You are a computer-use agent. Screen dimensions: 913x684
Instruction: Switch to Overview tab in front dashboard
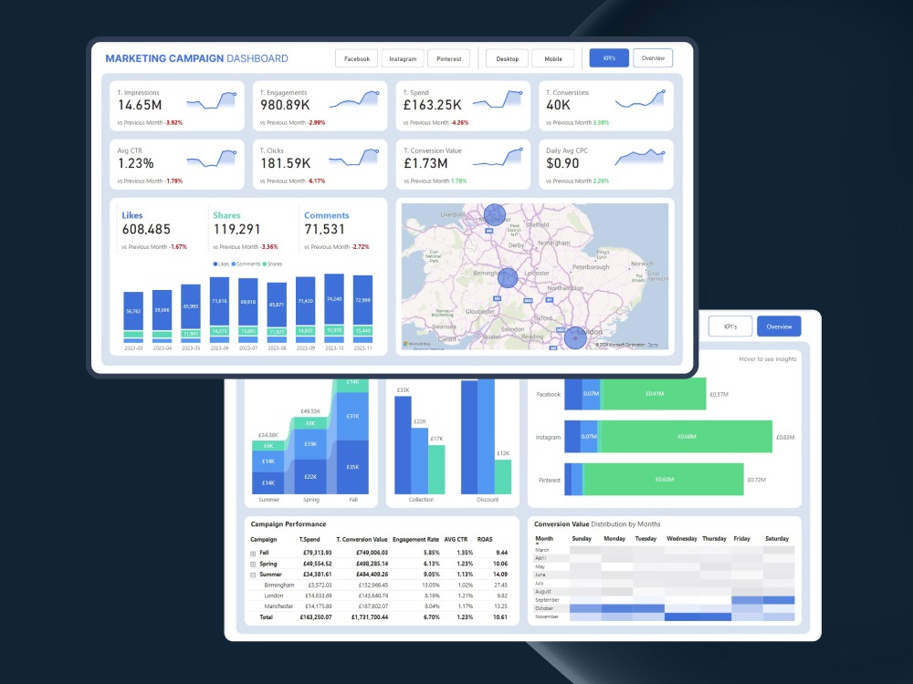[x=653, y=58]
